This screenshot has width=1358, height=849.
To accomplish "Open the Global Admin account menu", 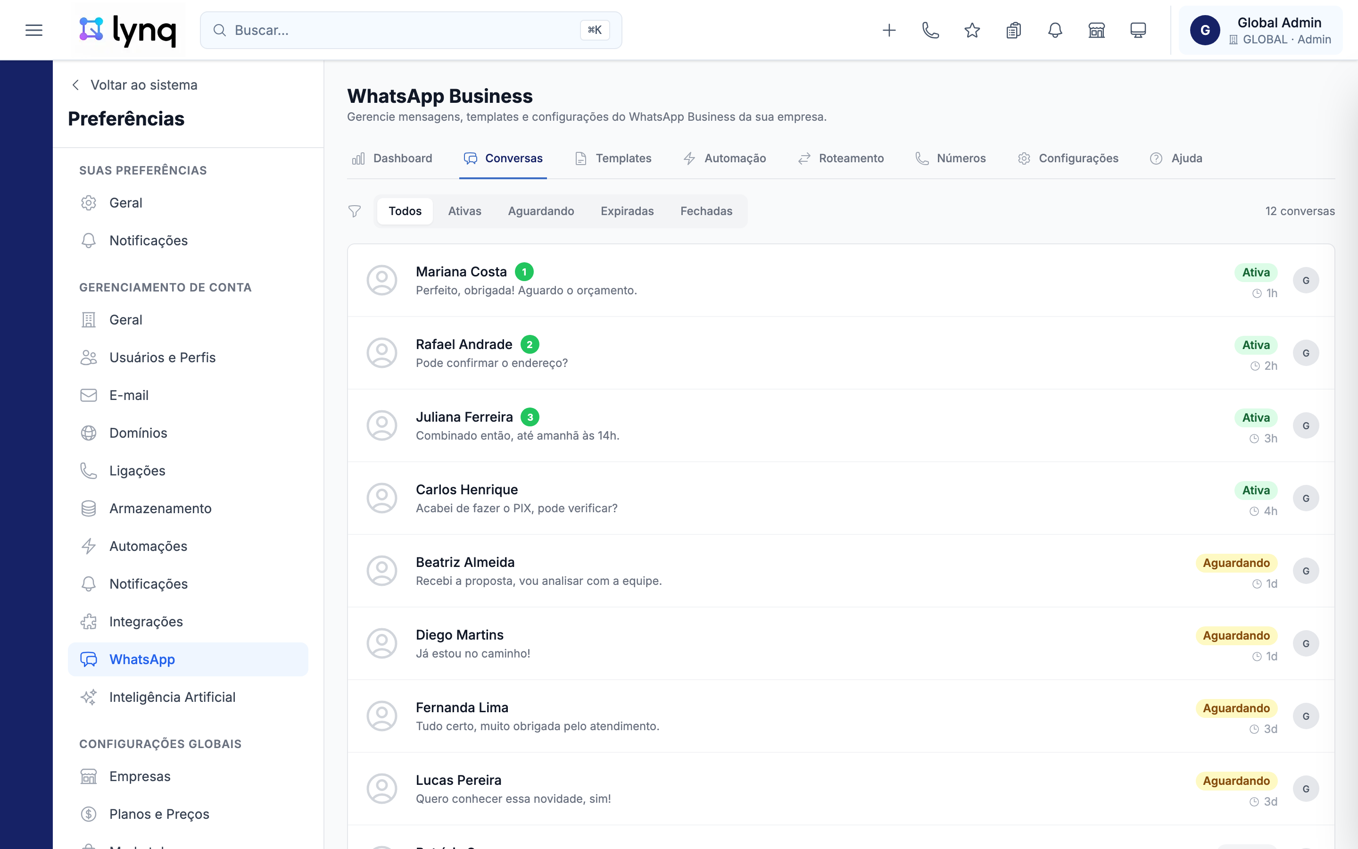I will click(1260, 30).
